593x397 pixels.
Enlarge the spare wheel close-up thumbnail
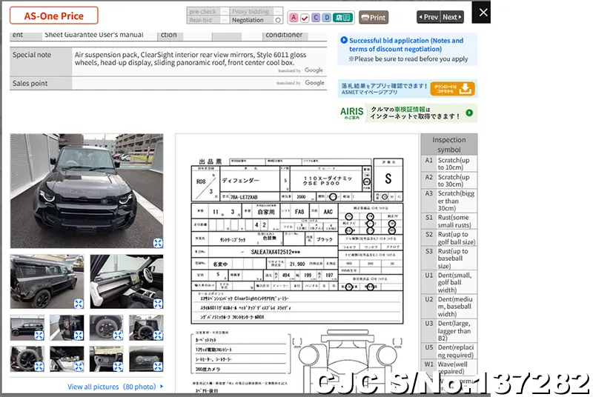[x=39, y=366]
